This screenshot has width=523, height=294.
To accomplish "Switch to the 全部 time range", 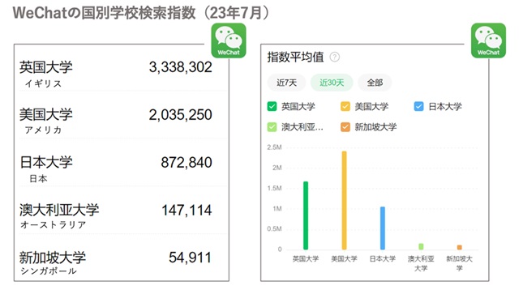I will click(x=375, y=83).
